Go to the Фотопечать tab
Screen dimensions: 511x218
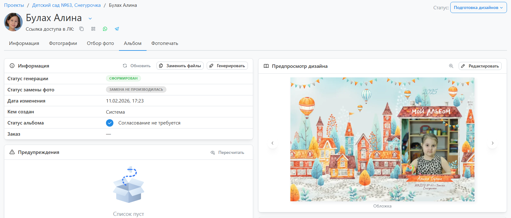[165, 43]
